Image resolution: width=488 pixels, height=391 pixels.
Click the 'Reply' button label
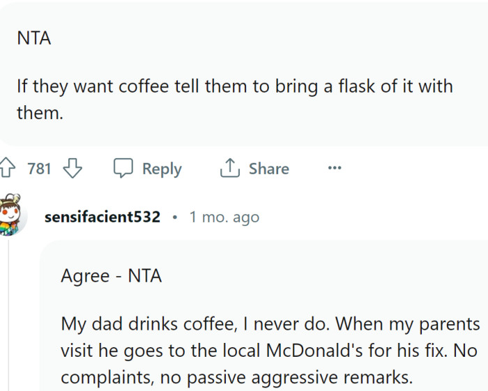(162, 169)
